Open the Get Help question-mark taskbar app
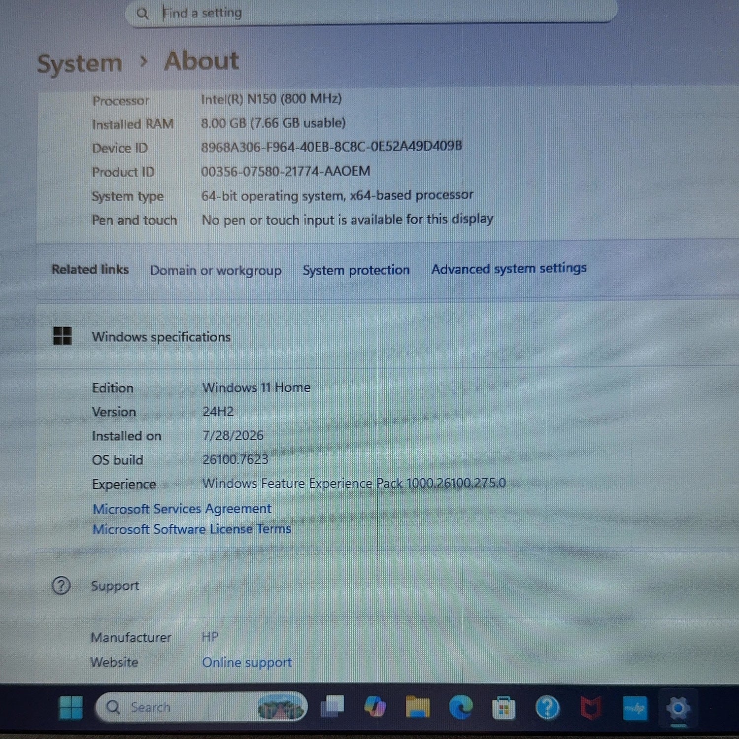Screen dimensions: 739x739 547,708
